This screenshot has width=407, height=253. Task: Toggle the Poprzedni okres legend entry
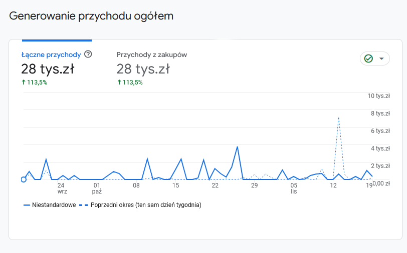[146, 205]
